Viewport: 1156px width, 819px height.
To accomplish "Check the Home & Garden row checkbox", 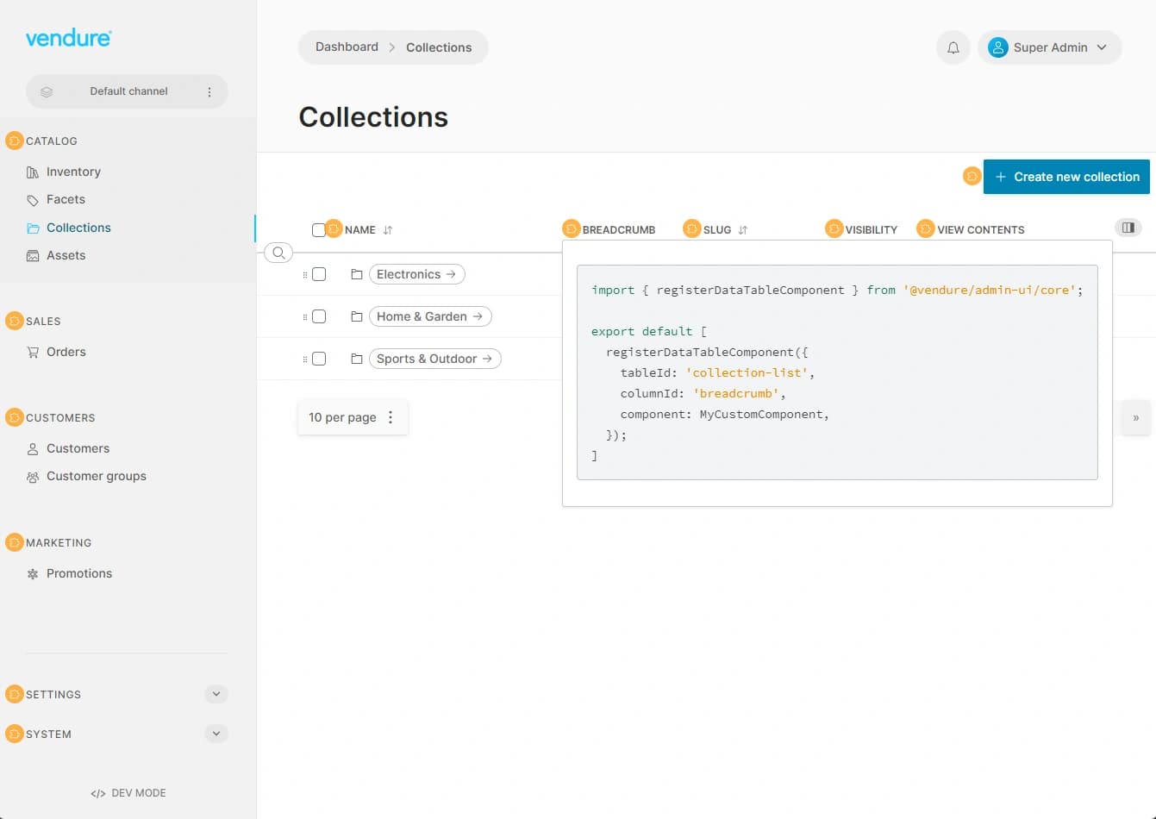I will 319,316.
